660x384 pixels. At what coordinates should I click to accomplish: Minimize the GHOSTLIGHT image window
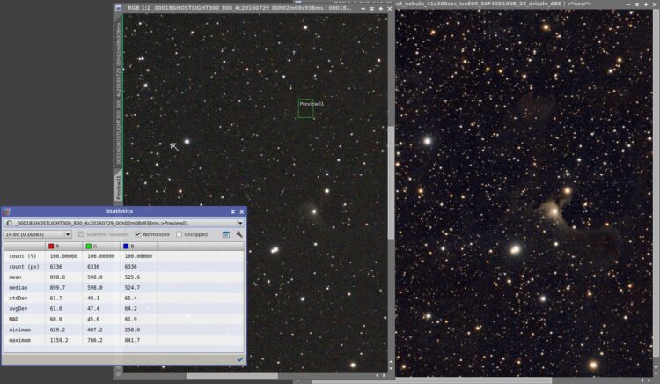[x=363, y=9]
